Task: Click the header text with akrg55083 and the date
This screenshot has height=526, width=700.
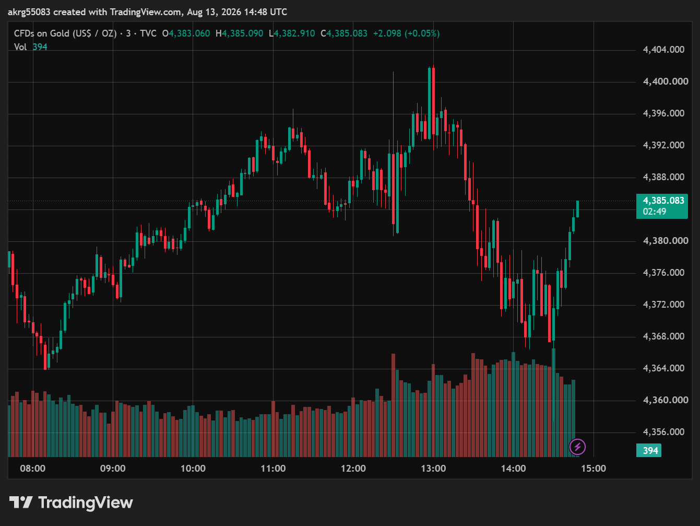Action: click(x=147, y=11)
